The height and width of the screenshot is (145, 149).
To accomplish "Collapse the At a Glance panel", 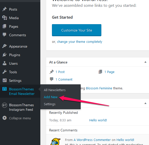I will pos(145,62).
